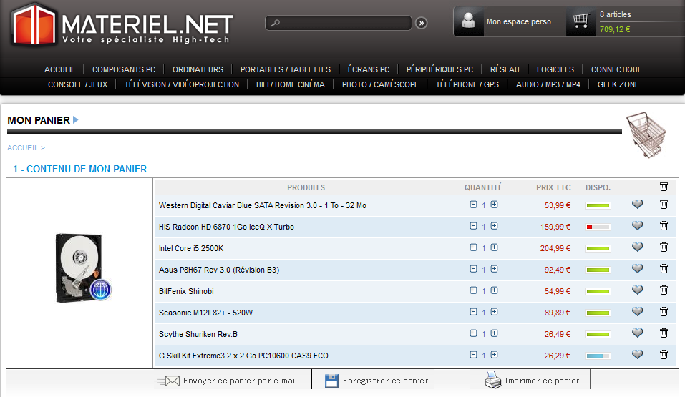This screenshot has height=397, width=685.
Task: Decrease quantity of Asus P8H67 motherboard
Action: pos(473,269)
